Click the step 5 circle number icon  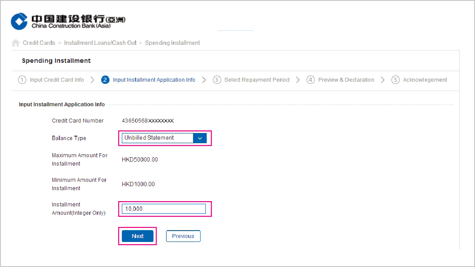pyautogui.click(x=395, y=80)
